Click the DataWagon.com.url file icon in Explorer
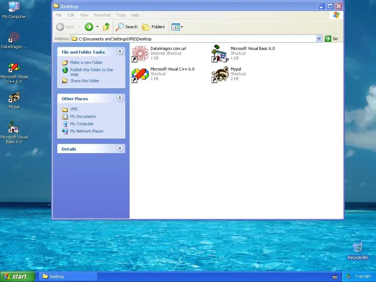376x282 pixels. click(x=140, y=54)
